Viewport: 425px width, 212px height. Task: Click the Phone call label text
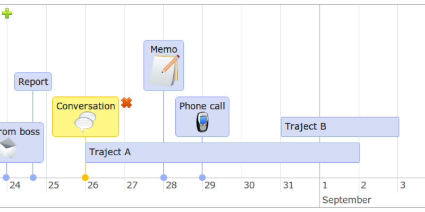coord(202,106)
